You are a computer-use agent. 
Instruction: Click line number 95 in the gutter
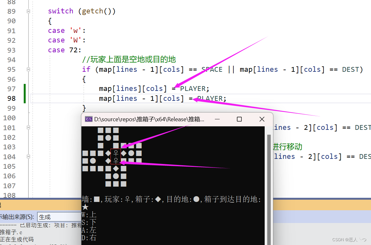coord(11,69)
